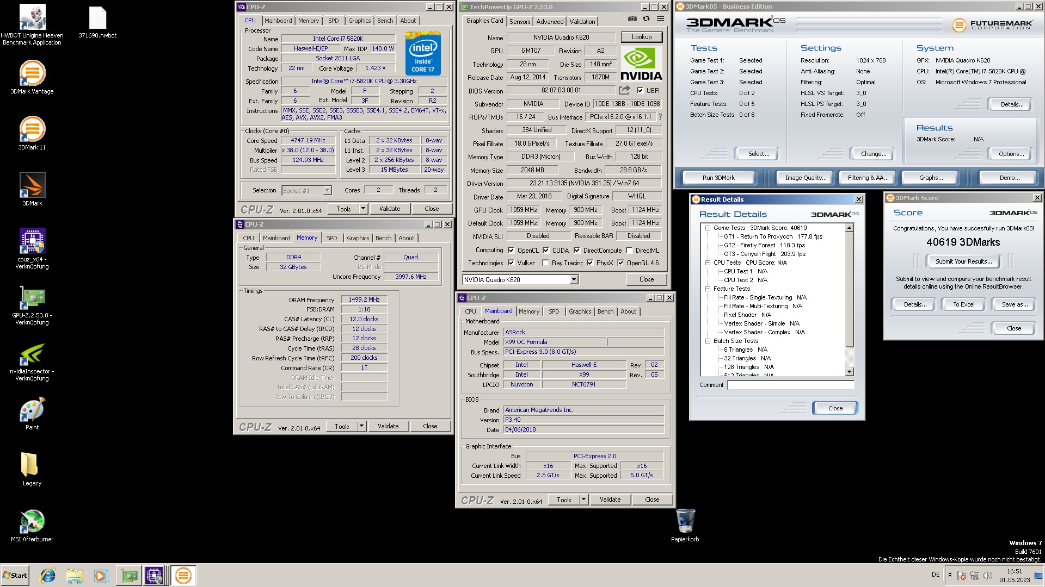Open Windows Explorer taskbar icon
The height and width of the screenshot is (587, 1045).
coord(75,576)
